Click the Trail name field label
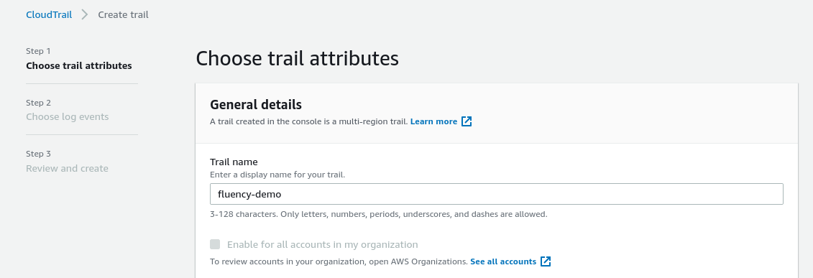 coord(234,162)
